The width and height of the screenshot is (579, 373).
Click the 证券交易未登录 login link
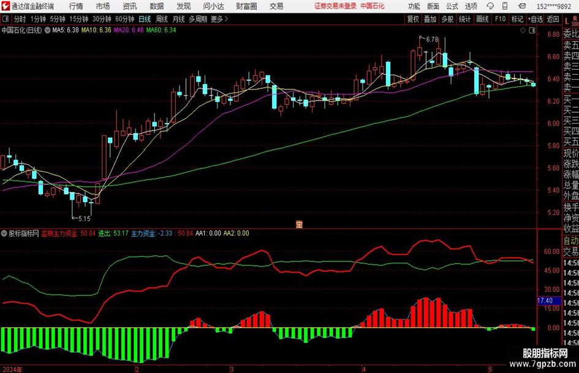[x=335, y=6]
